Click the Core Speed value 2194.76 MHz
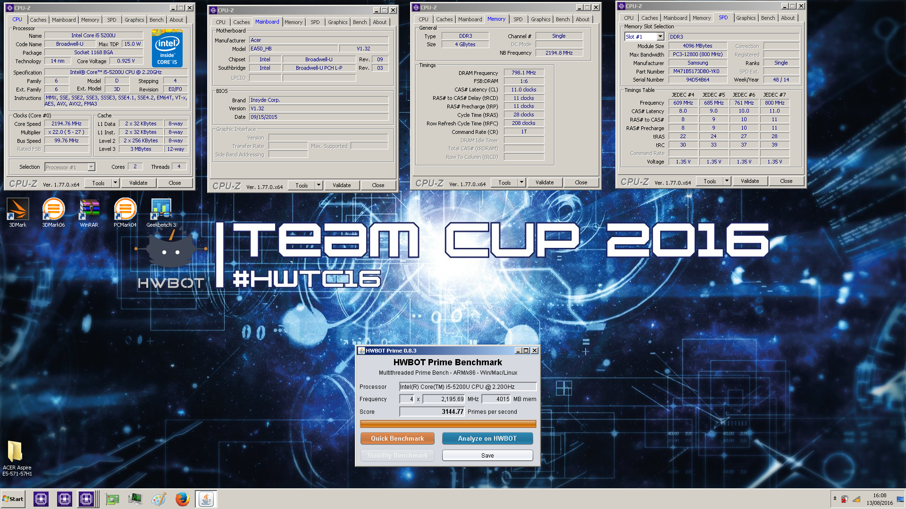 [x=67, y=123]
